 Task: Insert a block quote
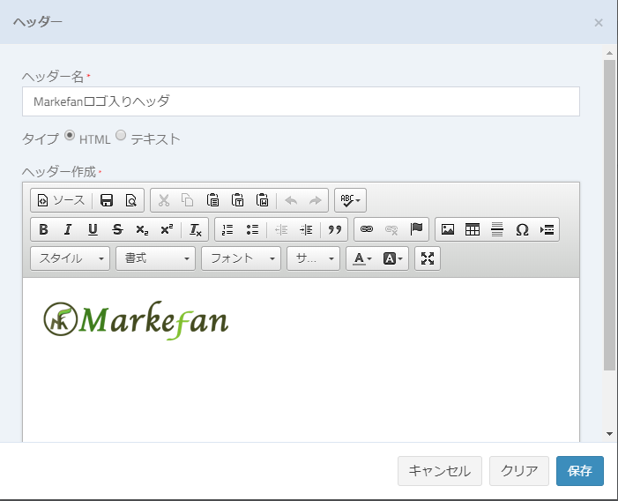click(x=335, y=229)
